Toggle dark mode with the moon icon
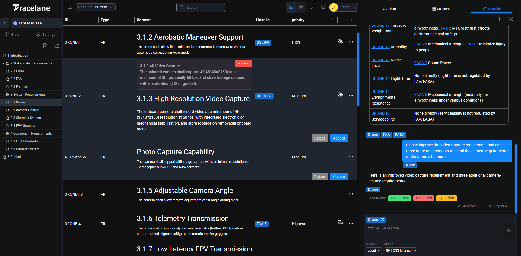 click(x=312, y=7)
